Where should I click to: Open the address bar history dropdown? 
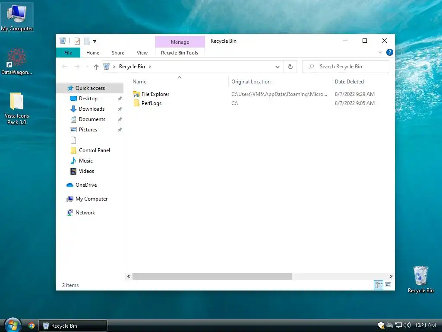click(278, 67)
